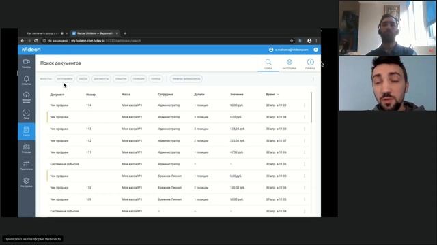Click the Документ column header
The width and height of the screenshot is (437, 245).
[x=57, y=95]
